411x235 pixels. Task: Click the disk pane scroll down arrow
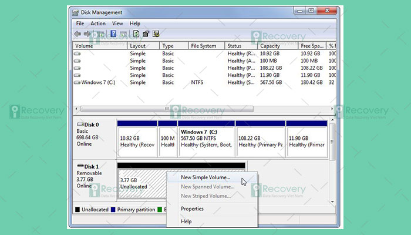(x=332, y=202)
